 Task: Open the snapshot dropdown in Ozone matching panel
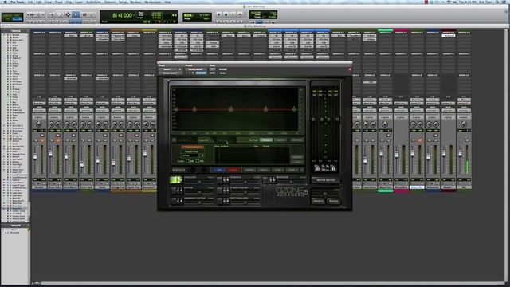[x=193, y=155]
